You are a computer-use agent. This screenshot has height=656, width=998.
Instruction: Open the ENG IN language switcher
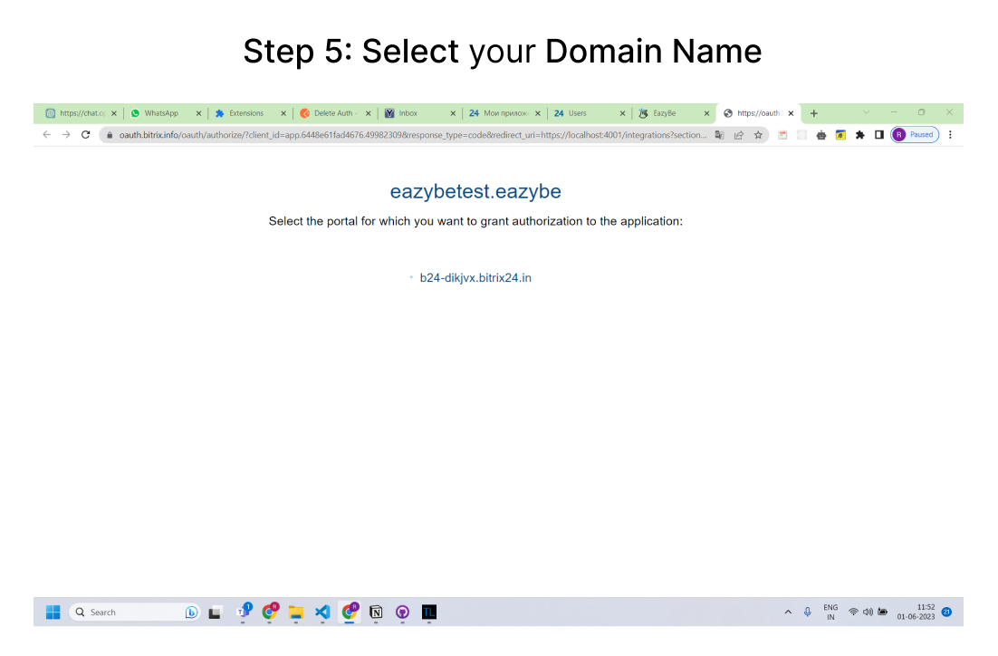point(830,612)
